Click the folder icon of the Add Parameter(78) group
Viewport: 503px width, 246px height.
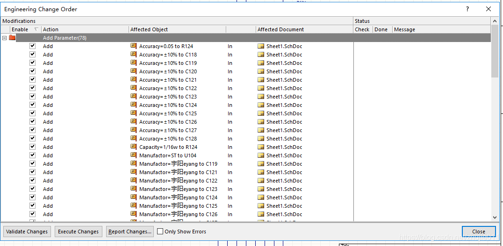[12, 38]
